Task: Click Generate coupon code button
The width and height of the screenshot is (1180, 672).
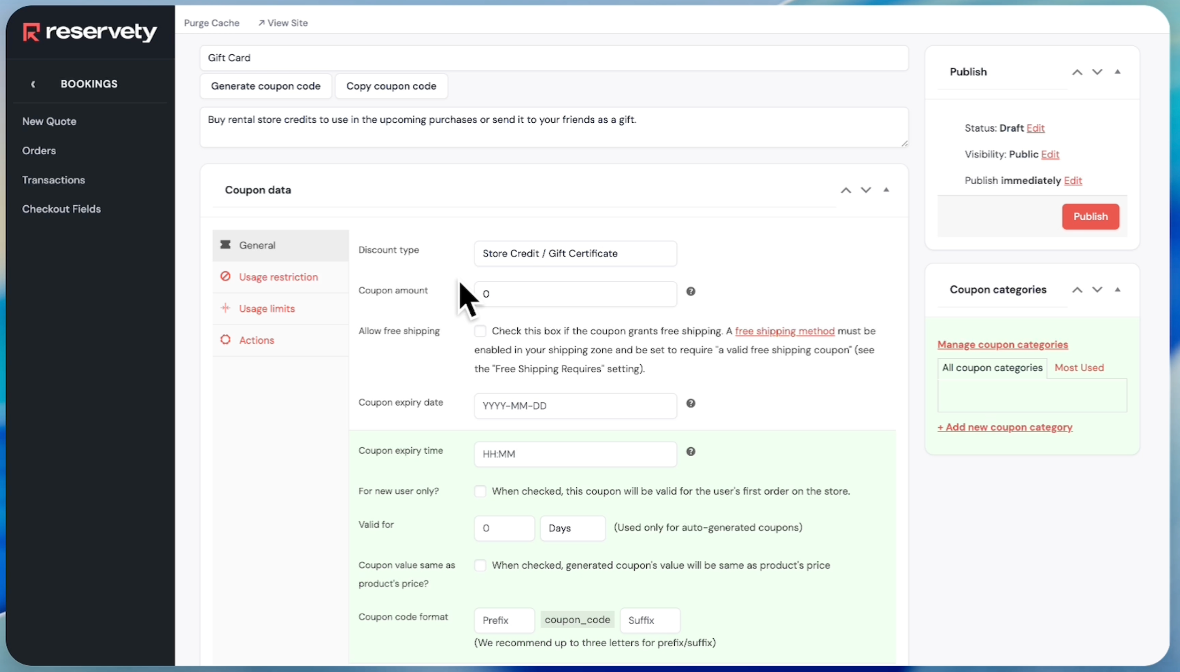Action: tap(266, 86)
